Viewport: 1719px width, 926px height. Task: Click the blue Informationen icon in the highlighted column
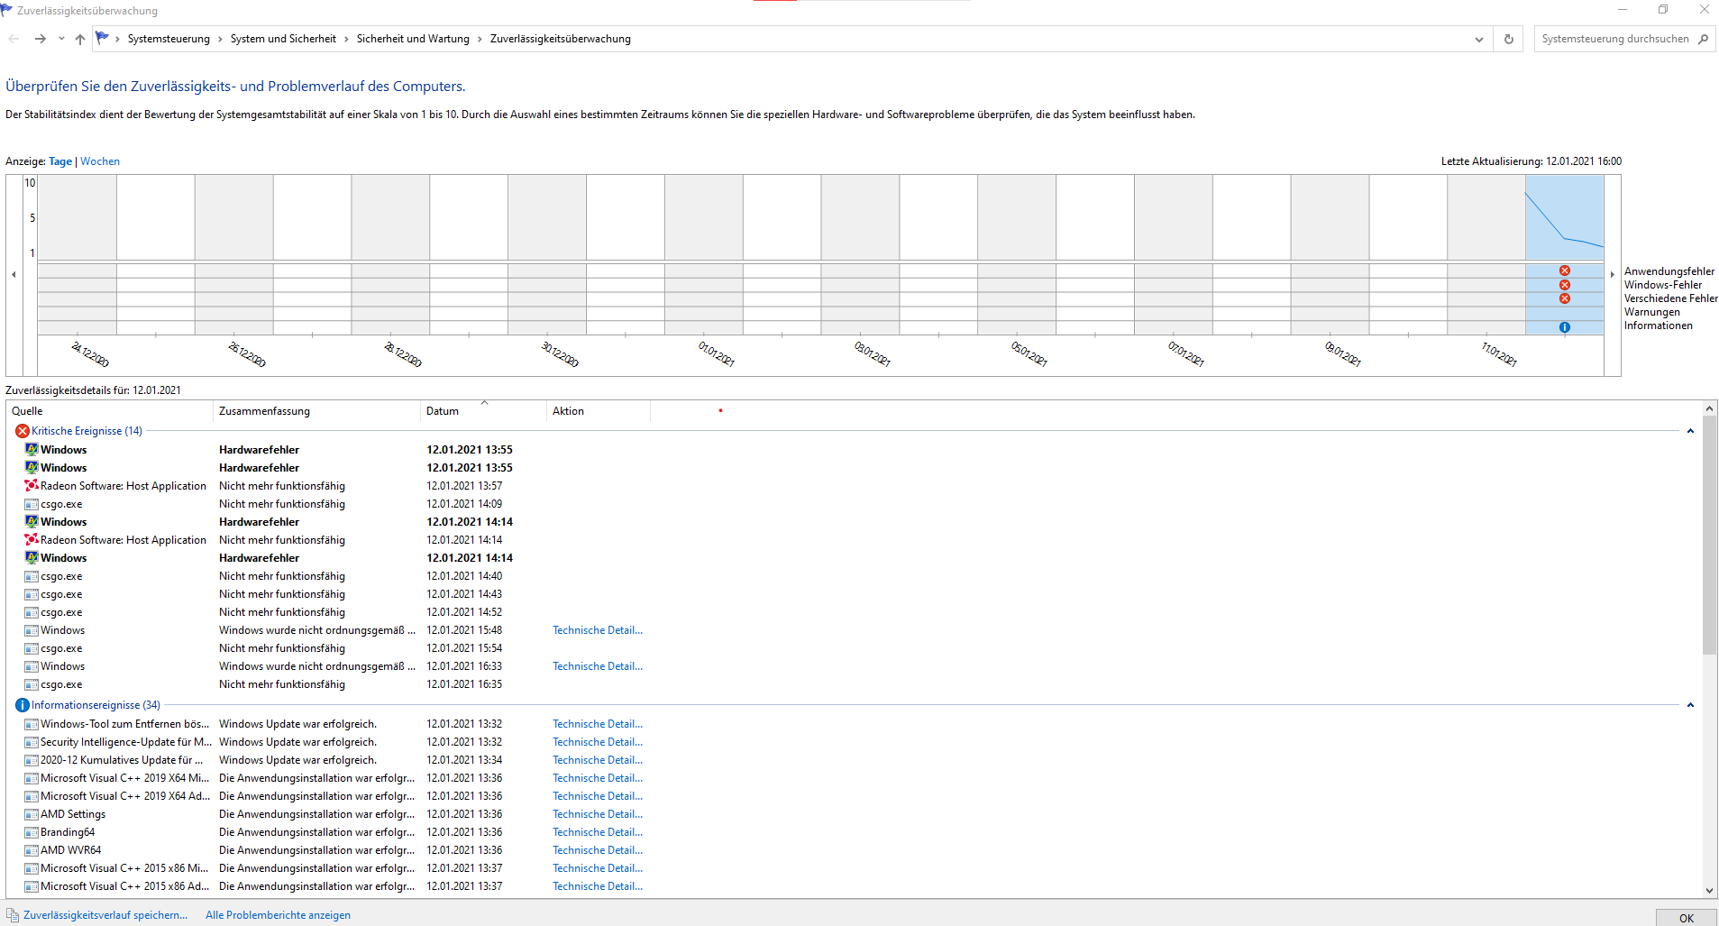pyautogui.click(x=1564, y=327)
